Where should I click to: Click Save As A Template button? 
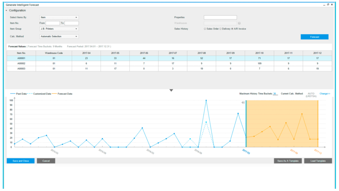(x=288, y=161)
